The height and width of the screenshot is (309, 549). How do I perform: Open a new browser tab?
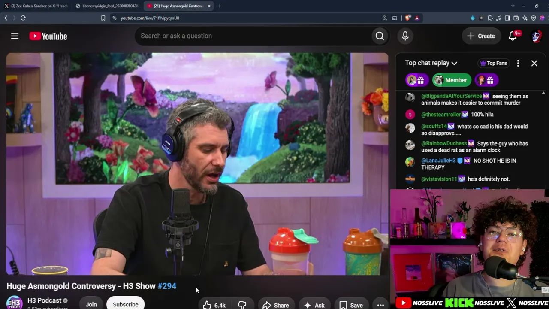pyautogui.click(x=220, y=6)
